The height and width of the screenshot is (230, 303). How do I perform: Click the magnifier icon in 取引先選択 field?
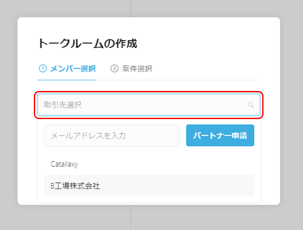(251, 105)
